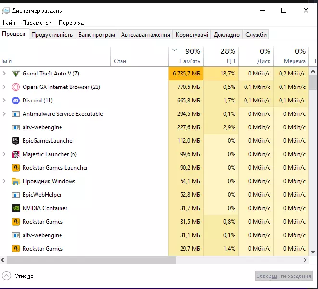Select the Grand Theft Auto V (7) row name

[x=51, y=74]
